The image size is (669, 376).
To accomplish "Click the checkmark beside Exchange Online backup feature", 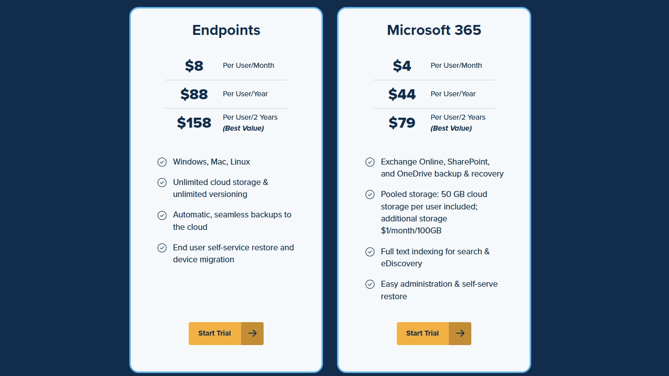I will click(x=370, y=162).
